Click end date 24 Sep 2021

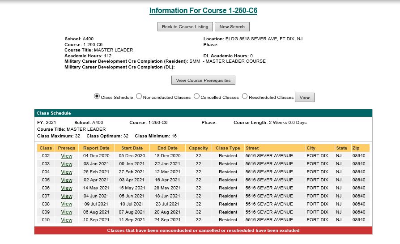coord(167,219)
